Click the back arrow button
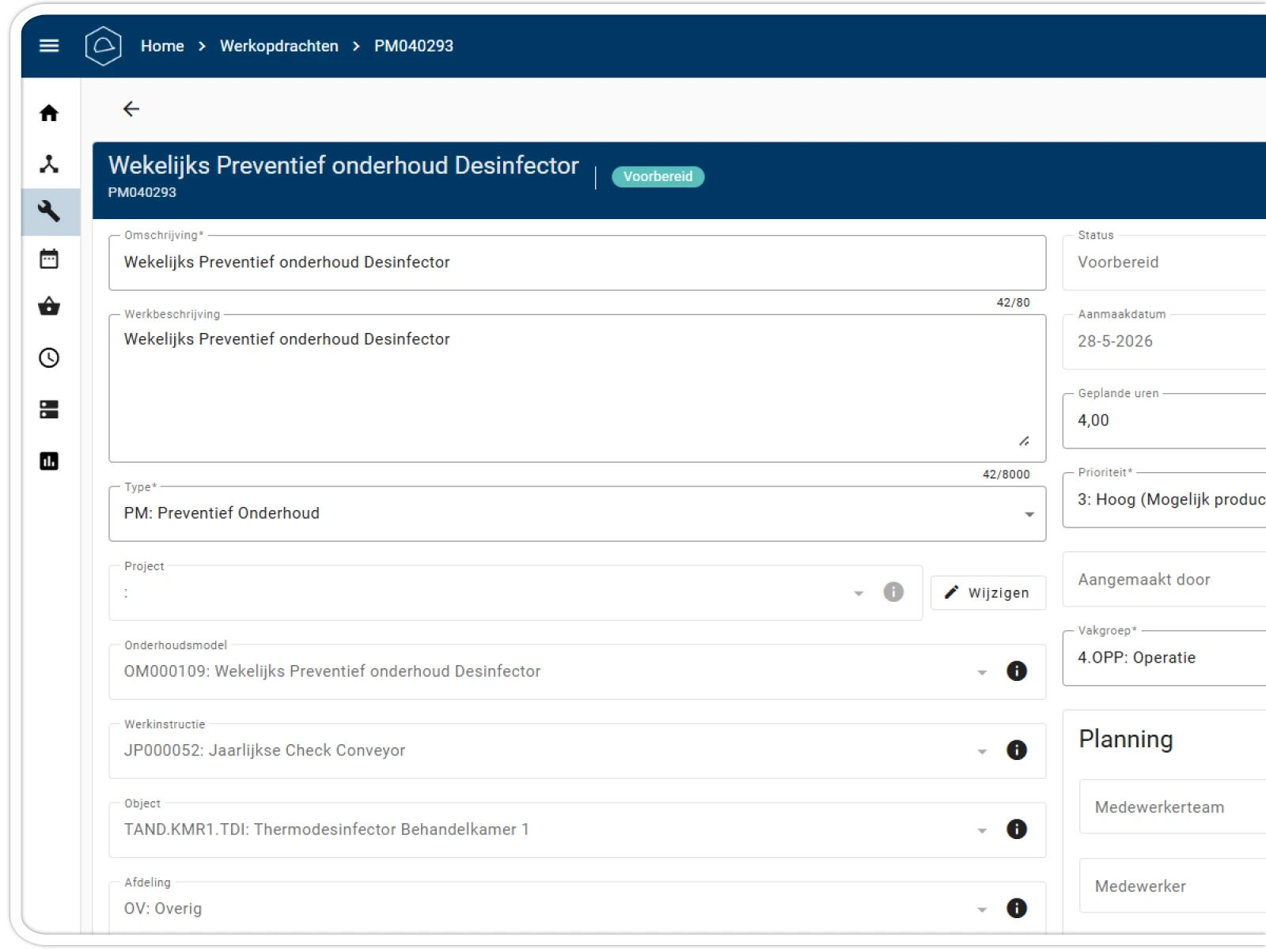The width and height of the screenshot is (1266, 949). pos(131,109)
